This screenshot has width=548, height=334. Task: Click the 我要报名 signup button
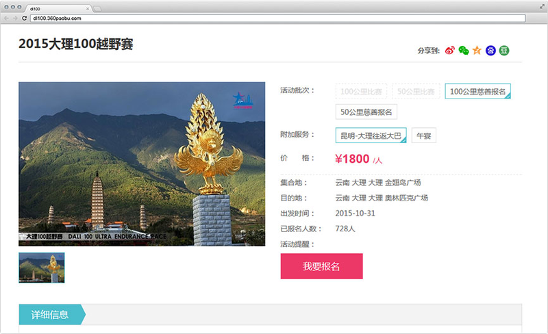[321, 266]
